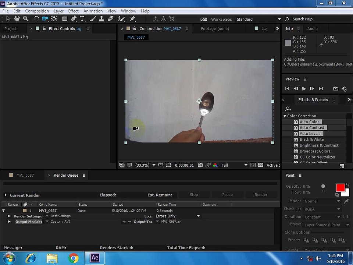Select the Hand tool
This screenshot has height=265, width=353.
click(17, 19)
